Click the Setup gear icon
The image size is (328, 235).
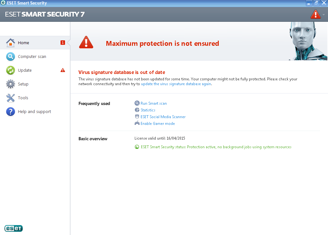click(11, 84)
